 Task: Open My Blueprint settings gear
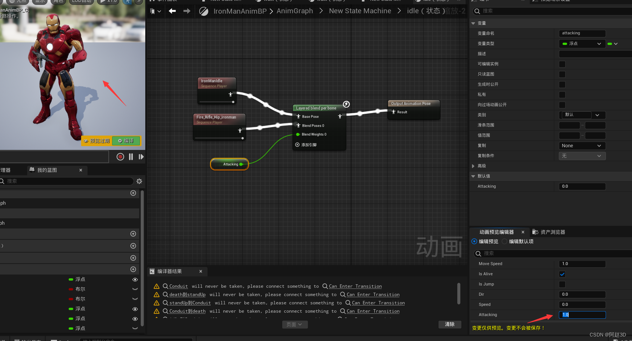(x=139, y=181)
